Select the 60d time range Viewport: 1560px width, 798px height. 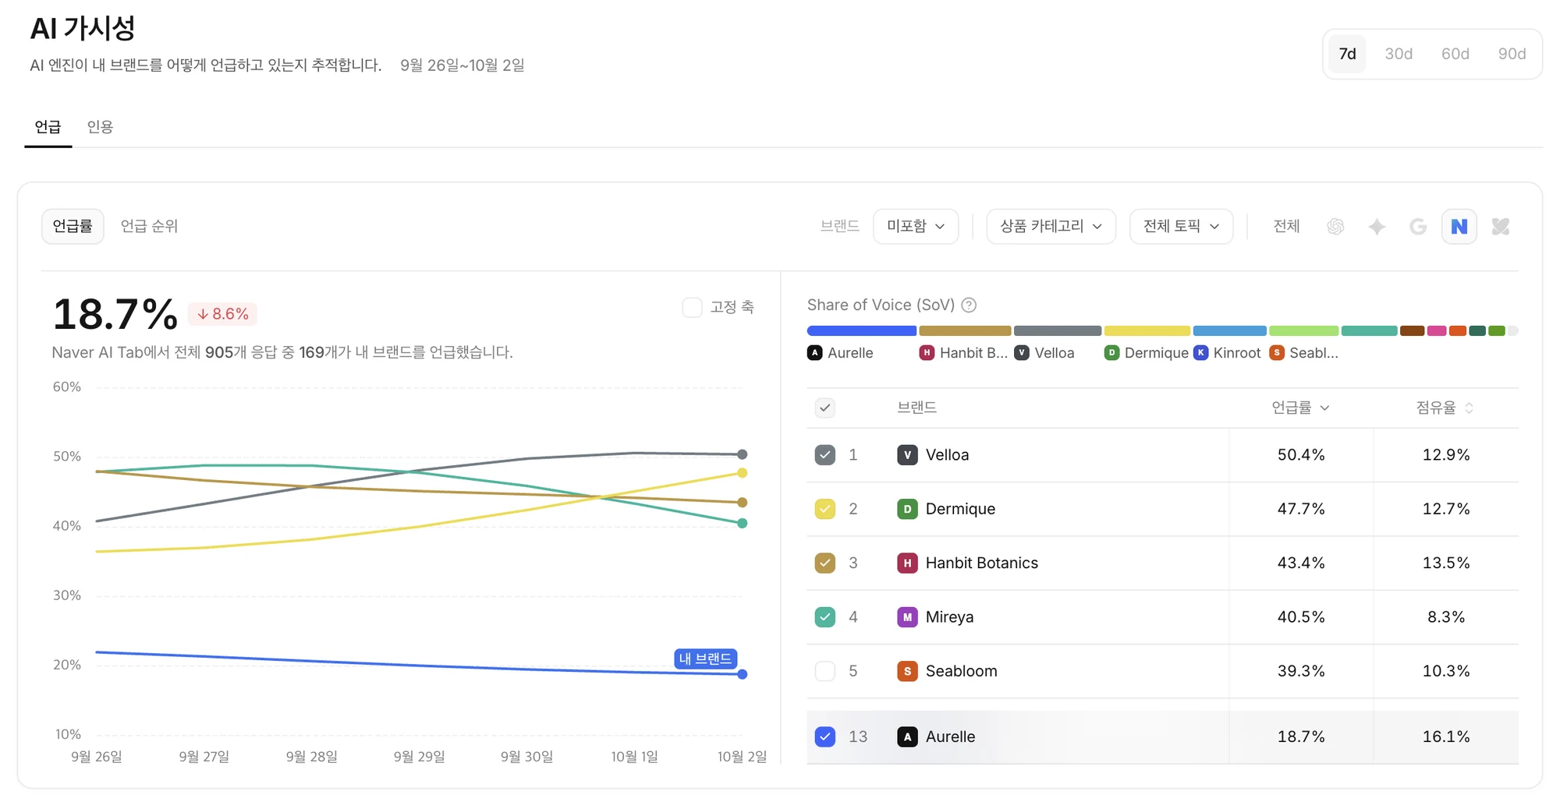point(1455,54)
